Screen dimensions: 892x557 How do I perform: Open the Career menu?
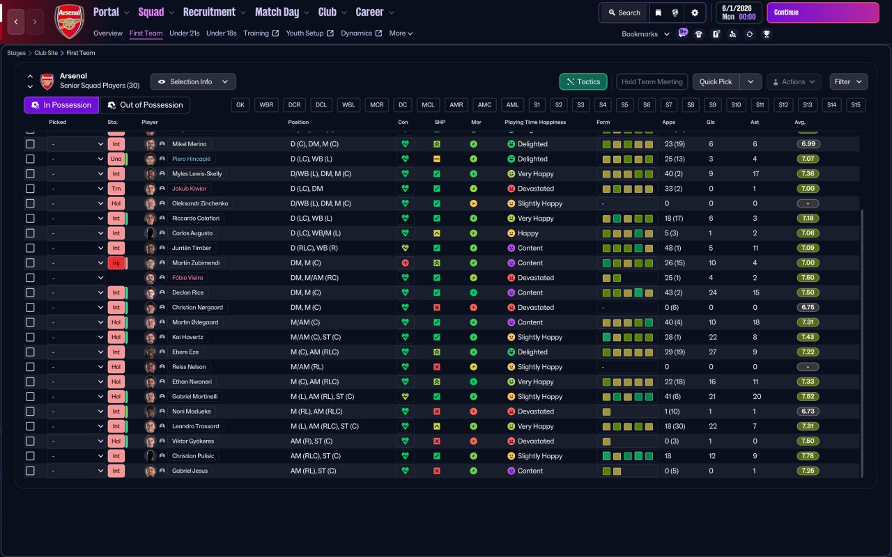coord(375,12)
